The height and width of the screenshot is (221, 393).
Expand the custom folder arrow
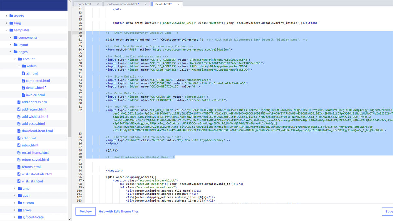15,203
